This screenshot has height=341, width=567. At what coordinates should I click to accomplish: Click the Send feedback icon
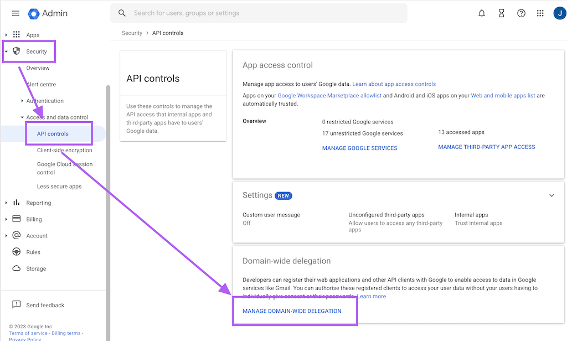click(16, 304)
